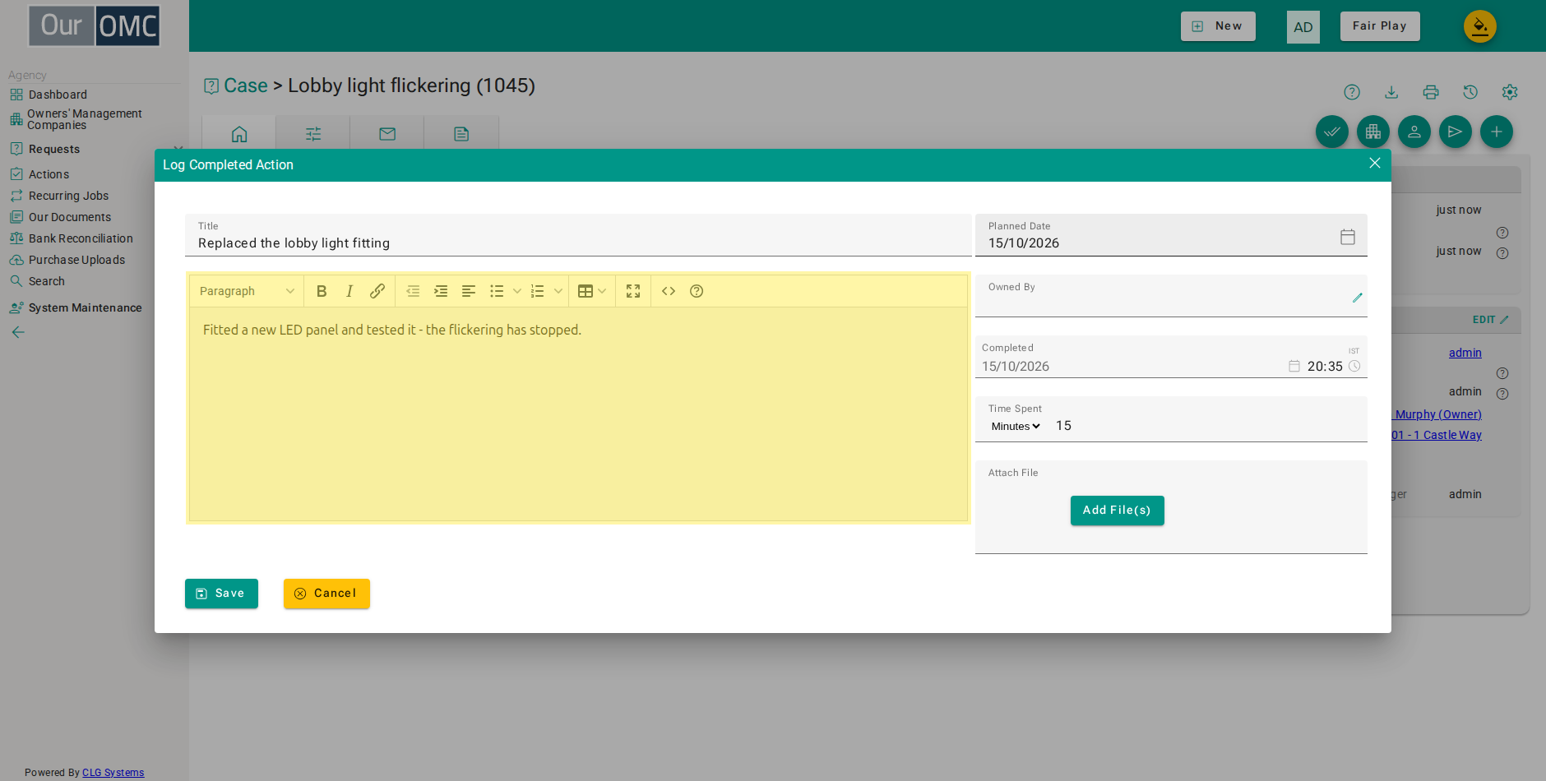
Task: Open Dashboard in sidebar
Action: [58, 95]
